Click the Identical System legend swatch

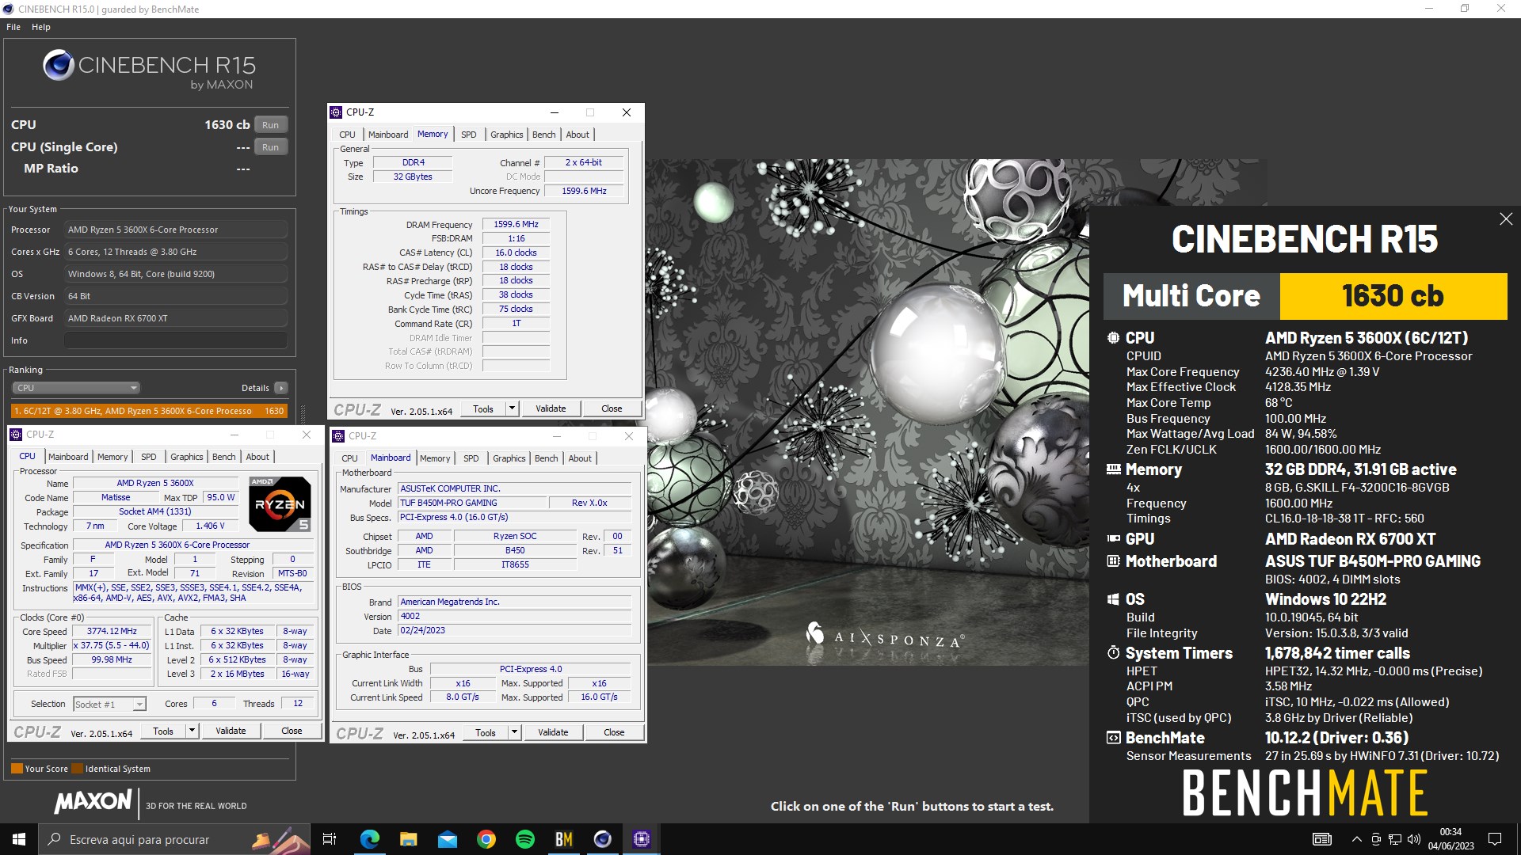(x=77, y=769)
